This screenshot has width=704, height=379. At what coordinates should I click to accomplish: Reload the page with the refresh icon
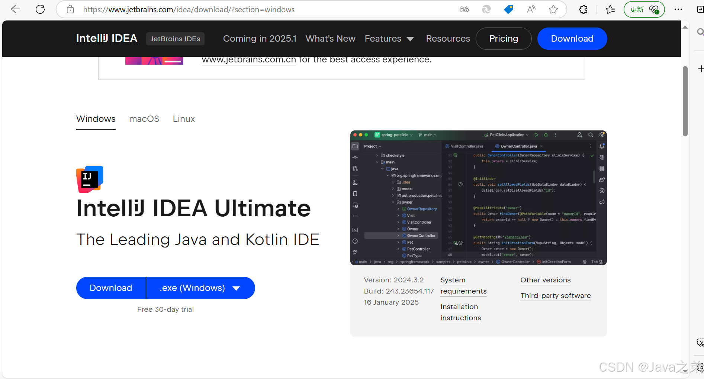point(40,9)
